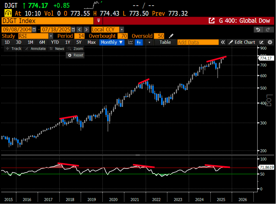
Task: Toggle the Log scale label
Action: point(269,100)
